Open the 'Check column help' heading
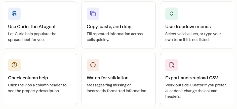237x109 pixels. pyautogui.click(x=28, y=78)
